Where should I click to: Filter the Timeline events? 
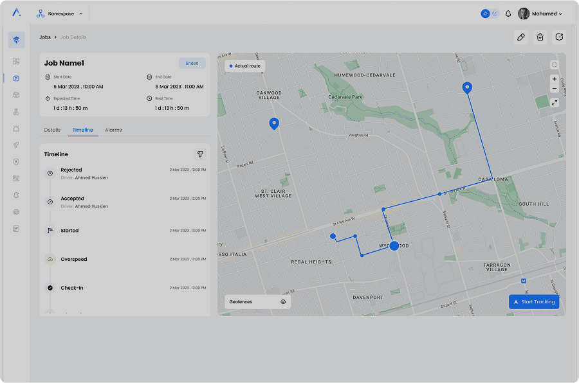pos(200,154)
